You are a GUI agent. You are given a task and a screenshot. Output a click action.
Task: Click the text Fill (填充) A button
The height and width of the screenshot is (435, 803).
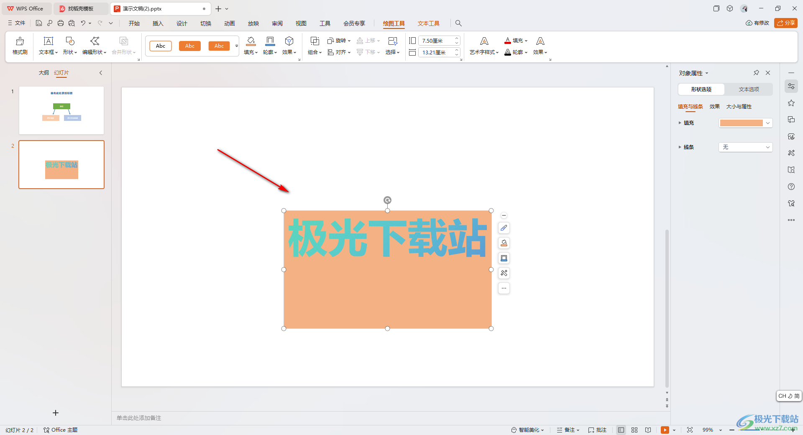click(516, 41)
